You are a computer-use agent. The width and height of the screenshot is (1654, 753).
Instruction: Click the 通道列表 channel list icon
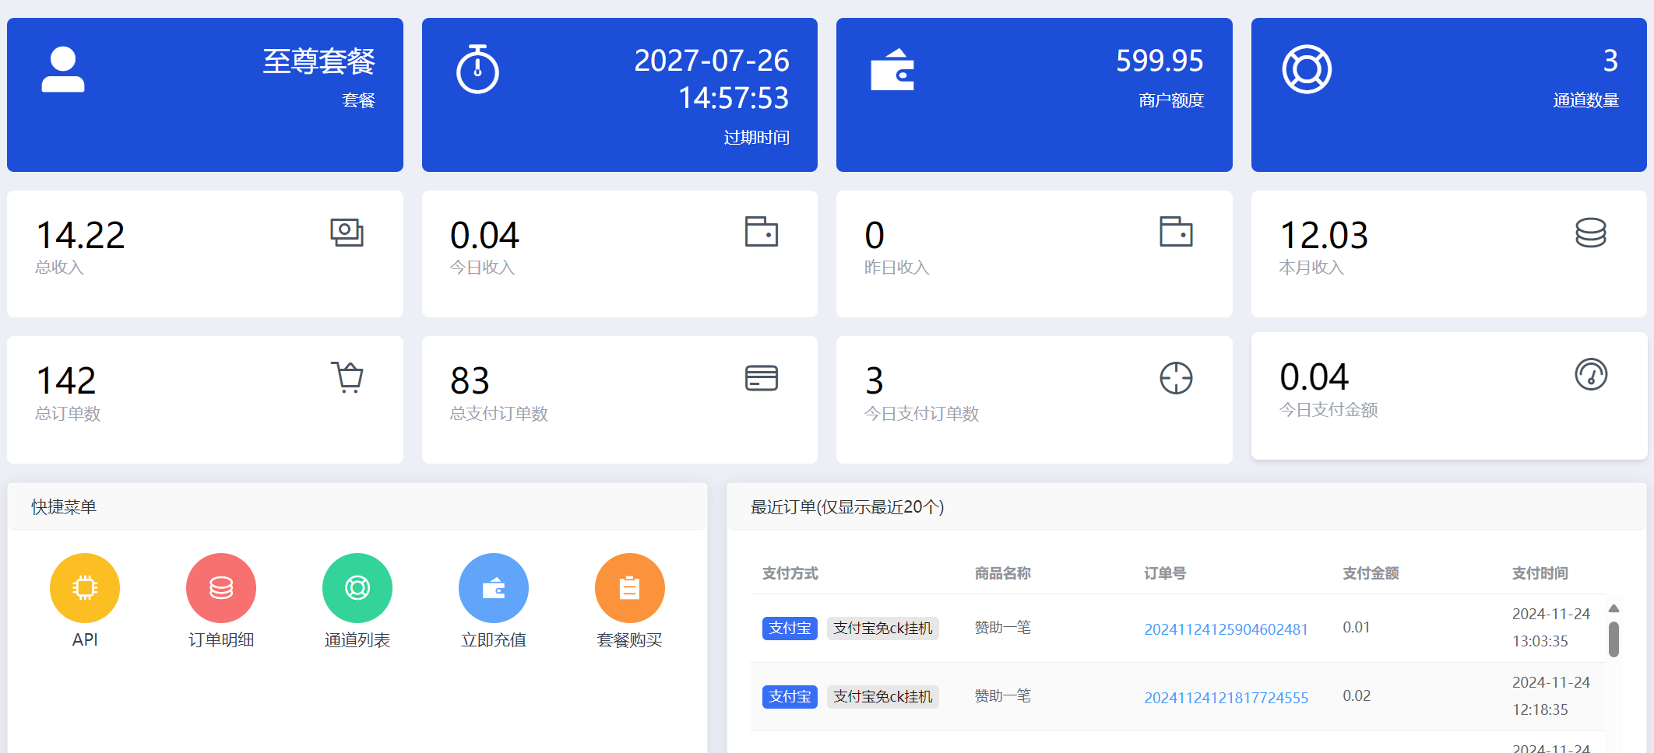coord(357,588)
